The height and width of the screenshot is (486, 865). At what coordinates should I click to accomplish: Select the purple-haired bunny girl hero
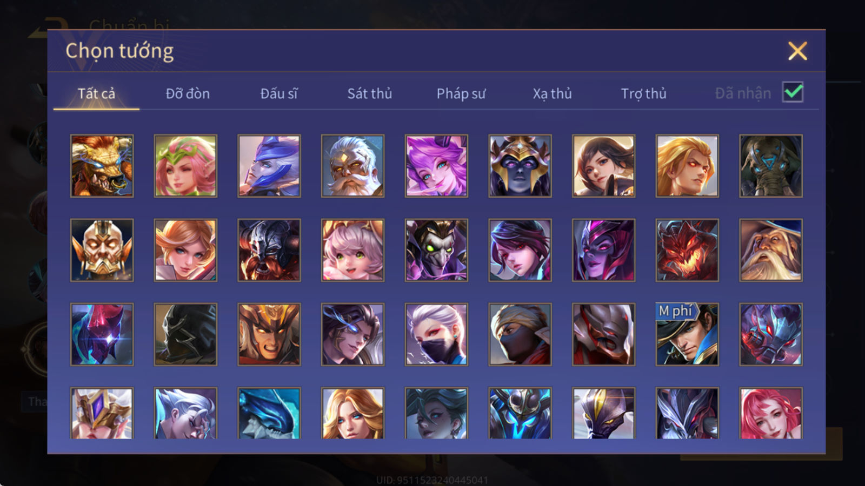pyautogui.click(x=436, y=166)
